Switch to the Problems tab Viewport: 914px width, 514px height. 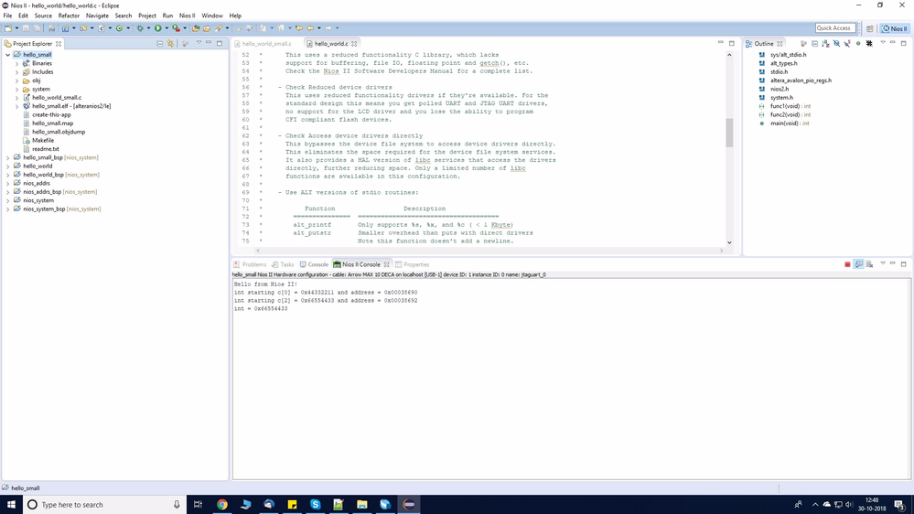pos(250,264)
